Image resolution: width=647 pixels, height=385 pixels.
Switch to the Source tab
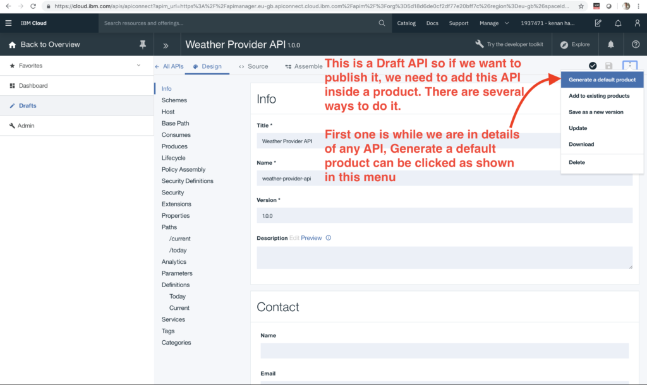(x=253, y=66)
